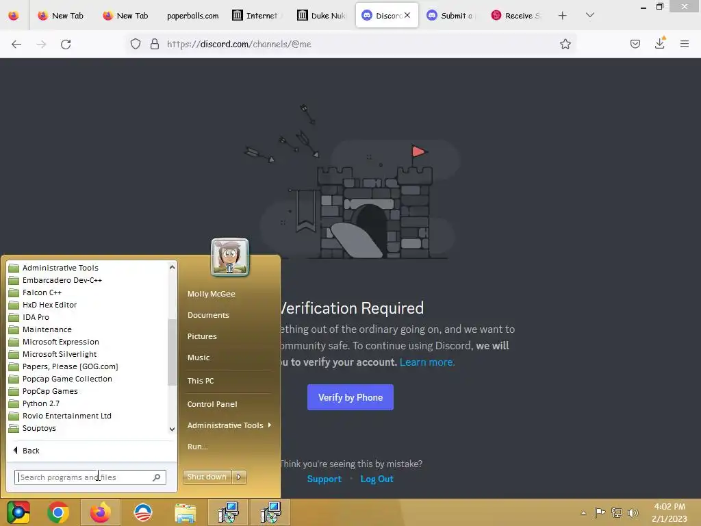Click the volume speaker tray icon
Viewport: 701px width, 526px height.
point(633,512)
